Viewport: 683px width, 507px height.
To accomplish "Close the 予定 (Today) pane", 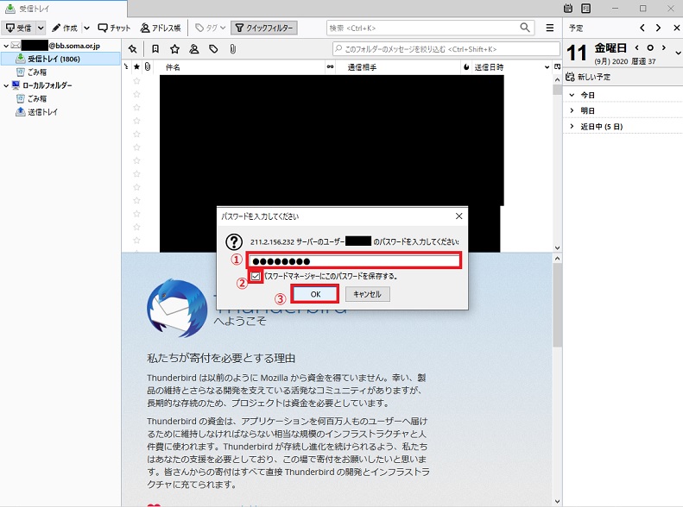I will point(676,28).
